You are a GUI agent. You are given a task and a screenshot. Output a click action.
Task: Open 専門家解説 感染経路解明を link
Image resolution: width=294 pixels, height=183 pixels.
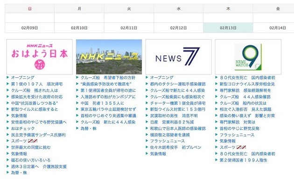(x=245, y=90)
